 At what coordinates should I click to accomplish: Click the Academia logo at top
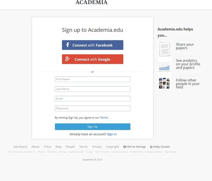92,3
